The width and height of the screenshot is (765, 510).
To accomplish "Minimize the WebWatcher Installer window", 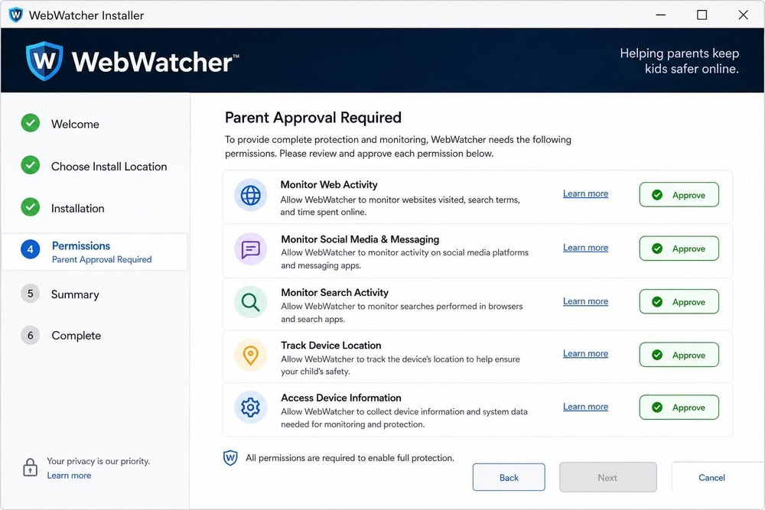I will tap(661, 15).
